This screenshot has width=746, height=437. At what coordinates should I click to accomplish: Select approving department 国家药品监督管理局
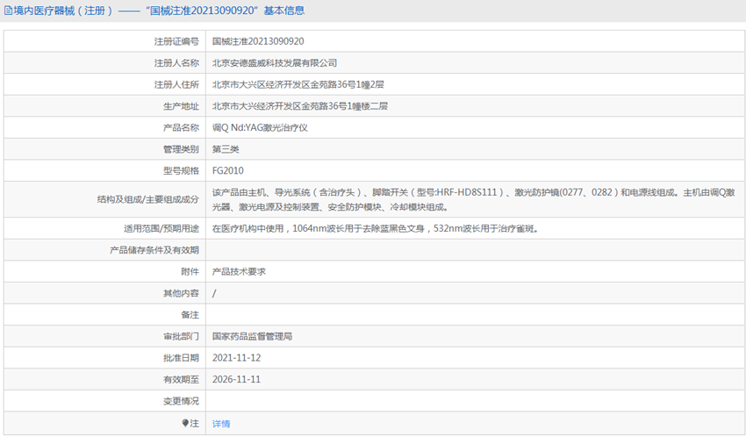(252, 337)
